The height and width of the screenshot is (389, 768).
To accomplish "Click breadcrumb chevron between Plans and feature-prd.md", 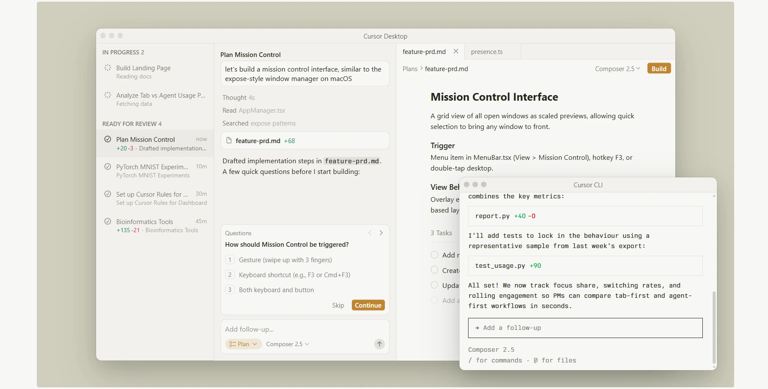I will click(x=421, y=69).
